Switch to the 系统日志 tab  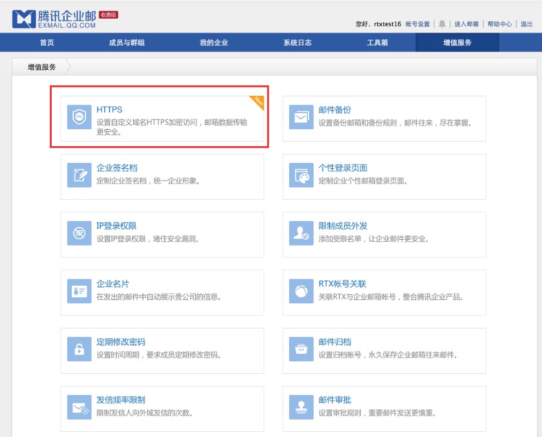[x=297, y=43]
